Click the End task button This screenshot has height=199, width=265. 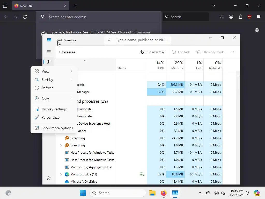coord(181,52)
